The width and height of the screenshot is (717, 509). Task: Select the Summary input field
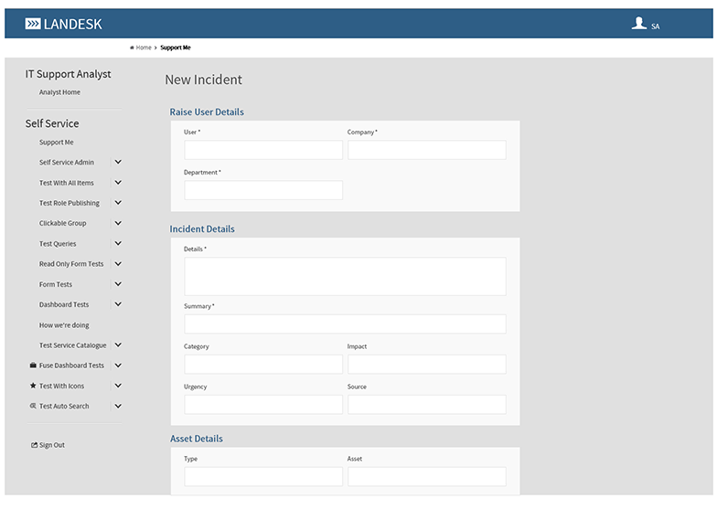pyautogui.click(x=345, y=324)
